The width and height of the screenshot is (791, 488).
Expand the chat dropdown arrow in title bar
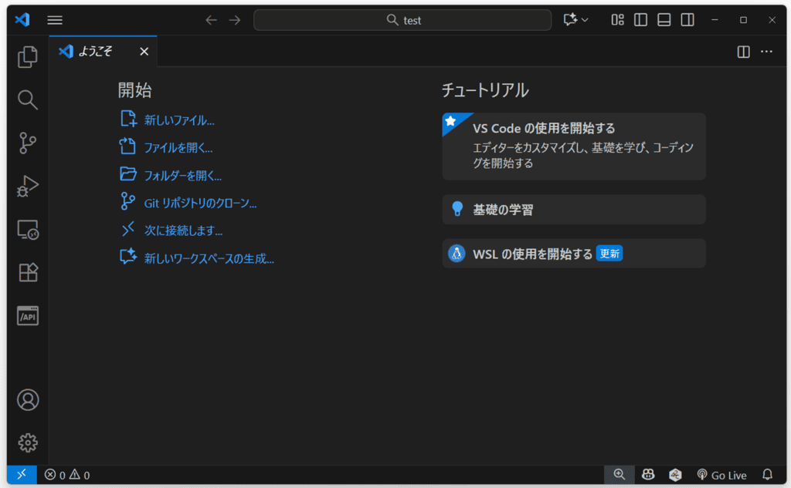585,20
